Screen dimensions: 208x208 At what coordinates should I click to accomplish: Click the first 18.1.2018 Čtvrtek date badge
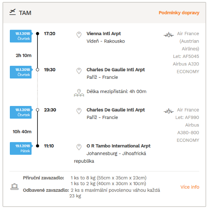pos(21,36)
